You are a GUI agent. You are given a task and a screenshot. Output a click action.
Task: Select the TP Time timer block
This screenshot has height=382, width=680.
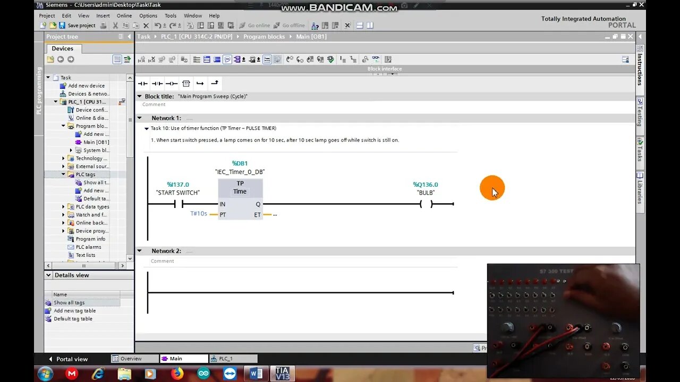tap(240, 199)
